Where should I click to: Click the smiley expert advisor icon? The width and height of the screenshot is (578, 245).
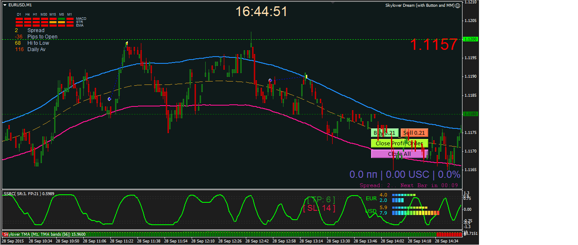coord(458,5)
